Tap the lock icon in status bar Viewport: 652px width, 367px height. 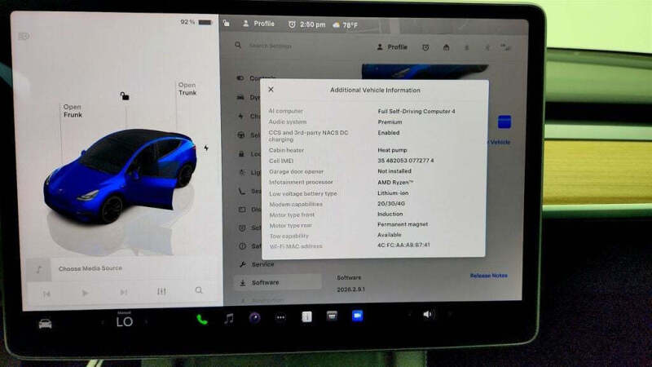(227, 24)
